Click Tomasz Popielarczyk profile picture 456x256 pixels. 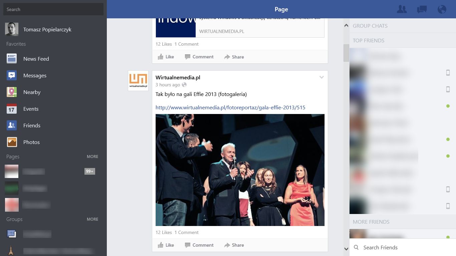(12, 29)
